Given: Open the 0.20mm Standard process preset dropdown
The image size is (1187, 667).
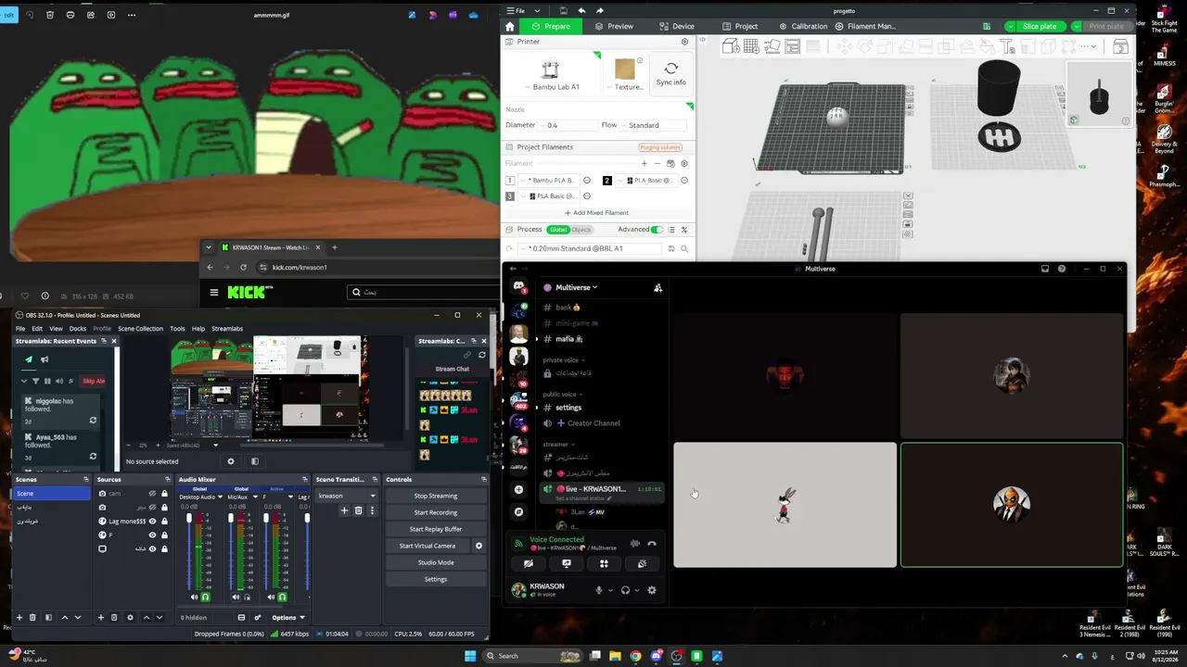Looking at the screenshot, I should coord(590,248).
